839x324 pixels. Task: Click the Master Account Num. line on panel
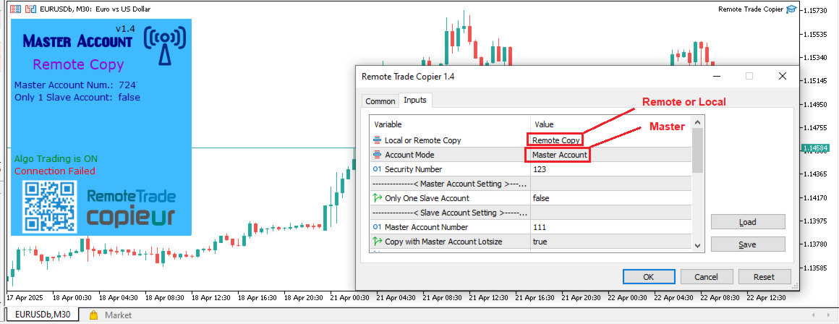pyautogui.click(x=77, y=85)
